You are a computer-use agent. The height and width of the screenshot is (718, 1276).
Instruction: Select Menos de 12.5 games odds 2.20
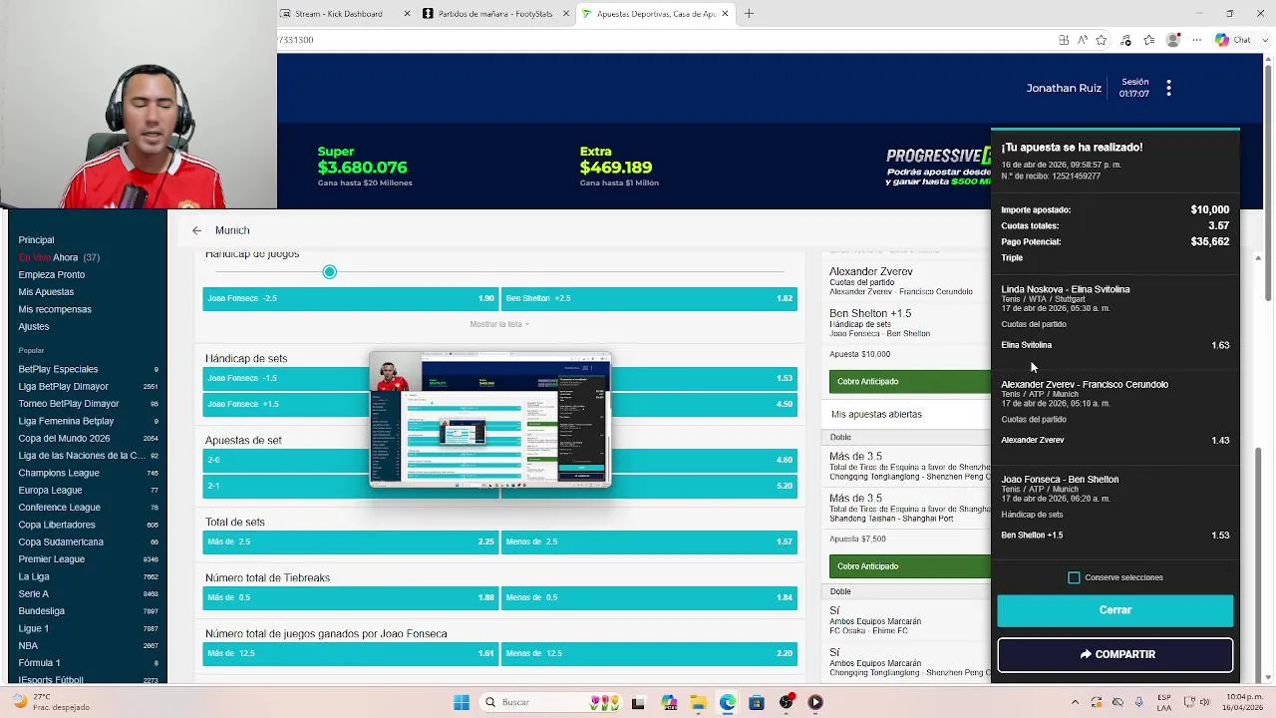click(649, 653)
